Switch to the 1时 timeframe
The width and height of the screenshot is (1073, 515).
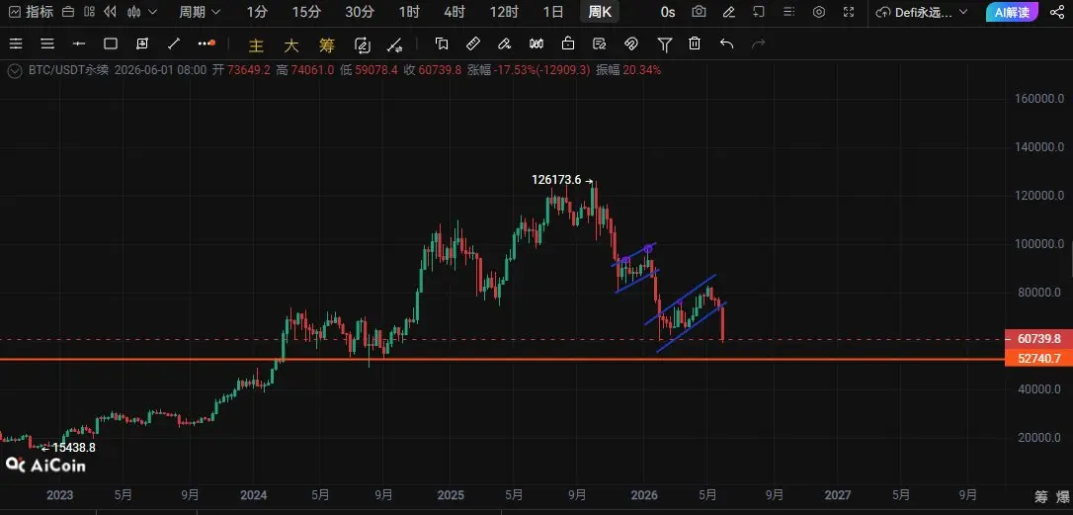408,12
